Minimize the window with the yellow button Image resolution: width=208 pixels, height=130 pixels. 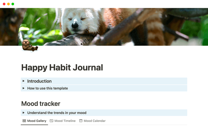pos(8,4)
